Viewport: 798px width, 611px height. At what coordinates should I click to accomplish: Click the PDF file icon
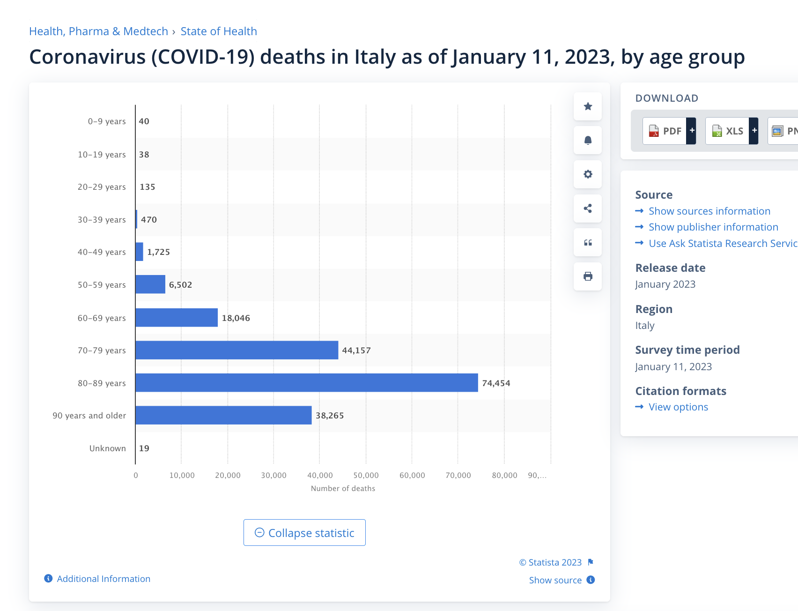point(654,131)
